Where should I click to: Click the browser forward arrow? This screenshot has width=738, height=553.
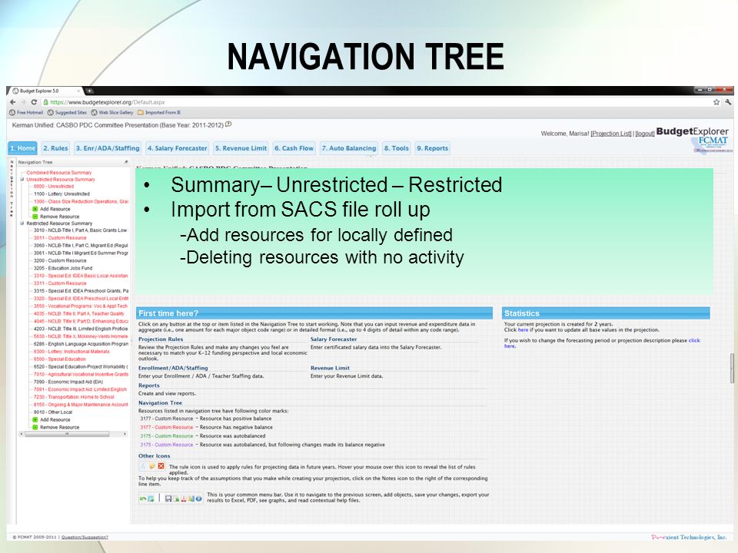pyautogui.click(x=23, y=102)
